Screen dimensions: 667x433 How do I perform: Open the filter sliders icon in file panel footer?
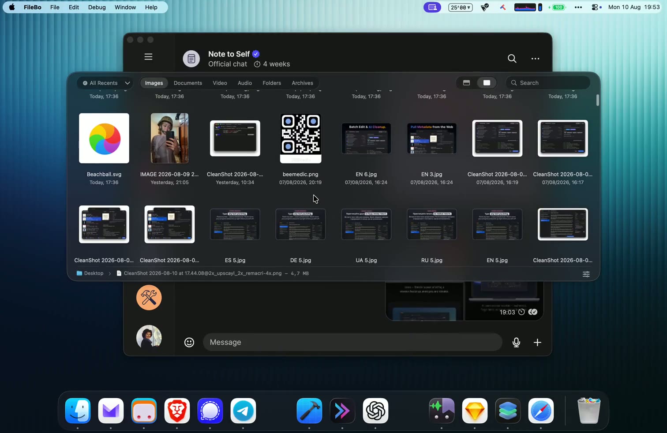586,274
